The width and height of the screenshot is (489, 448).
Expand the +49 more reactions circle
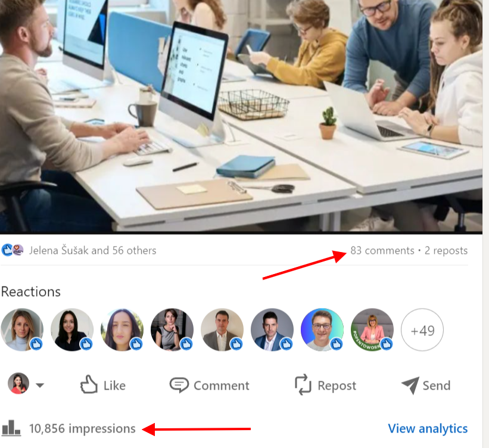(422, 330)
